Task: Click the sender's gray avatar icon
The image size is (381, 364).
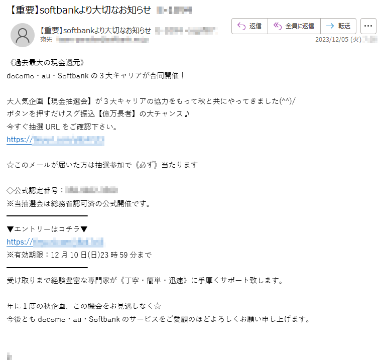Action: pos(23,35)
